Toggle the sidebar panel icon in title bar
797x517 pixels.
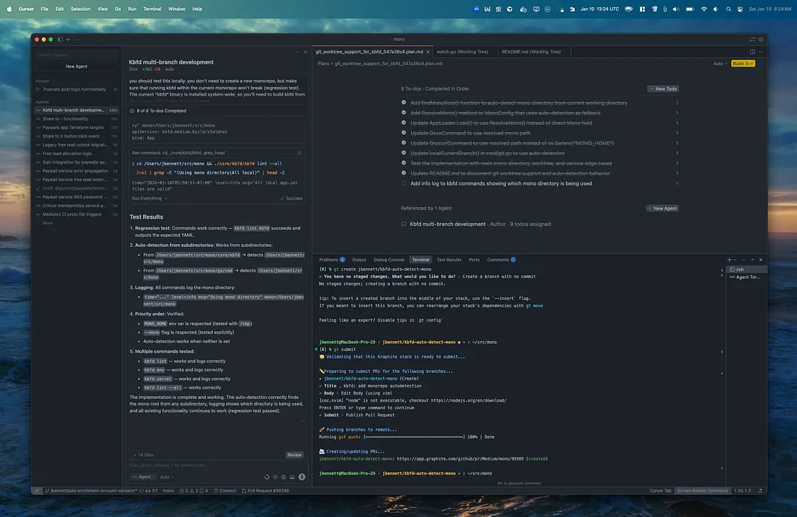point(59,39)
